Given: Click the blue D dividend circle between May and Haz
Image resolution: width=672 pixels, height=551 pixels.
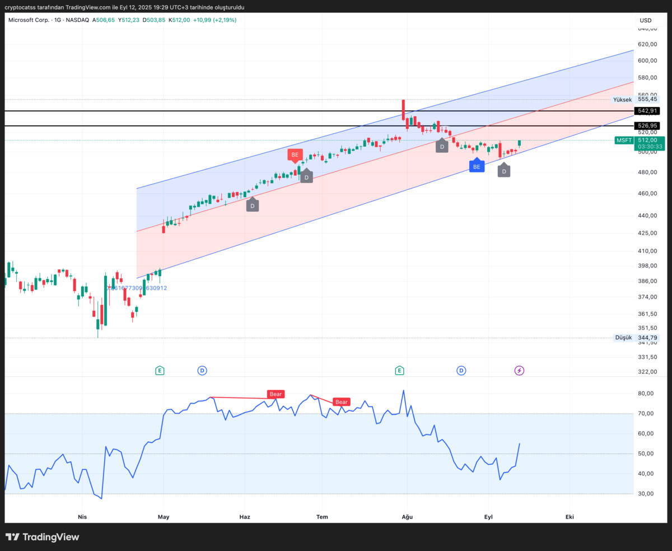Looking at the screenshot, I should [x=202, y=370].
